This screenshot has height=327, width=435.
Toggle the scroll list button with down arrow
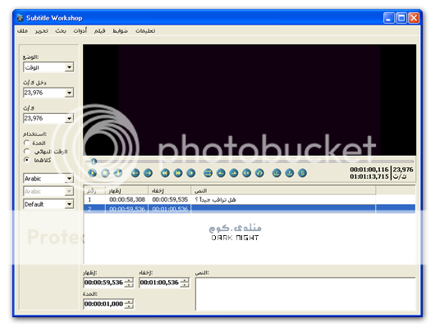pos(118,173)
